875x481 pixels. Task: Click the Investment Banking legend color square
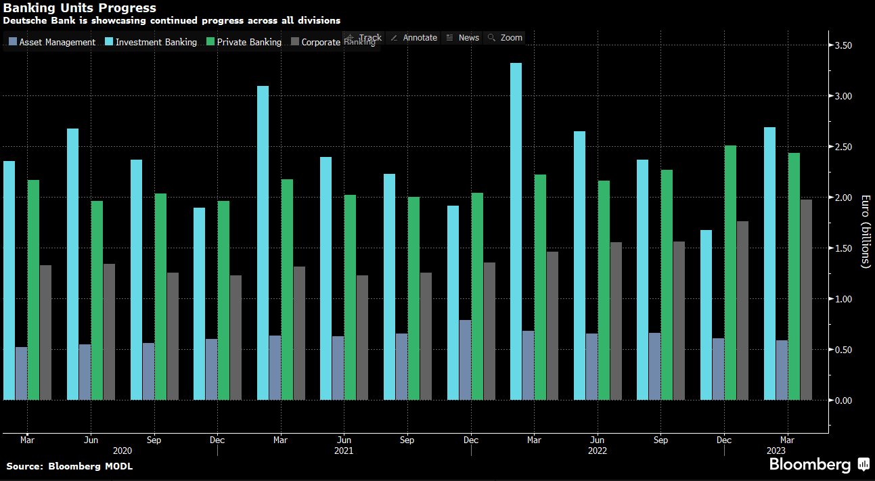click(109, 42)
